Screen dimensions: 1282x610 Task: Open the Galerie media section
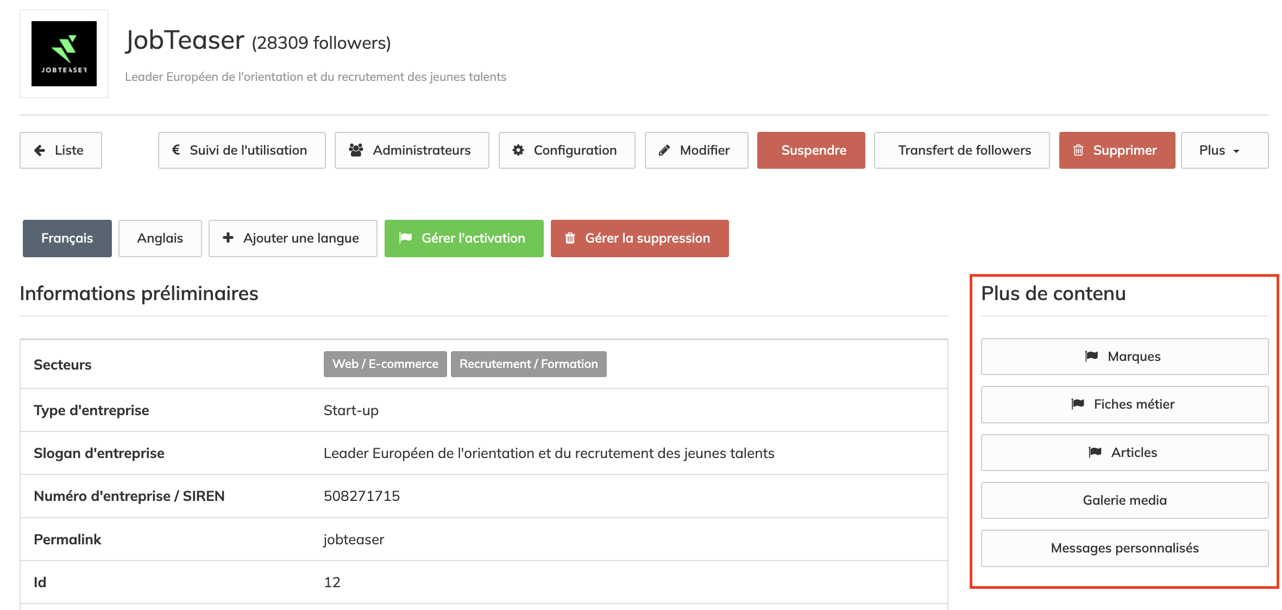[x=1124, y=500]
